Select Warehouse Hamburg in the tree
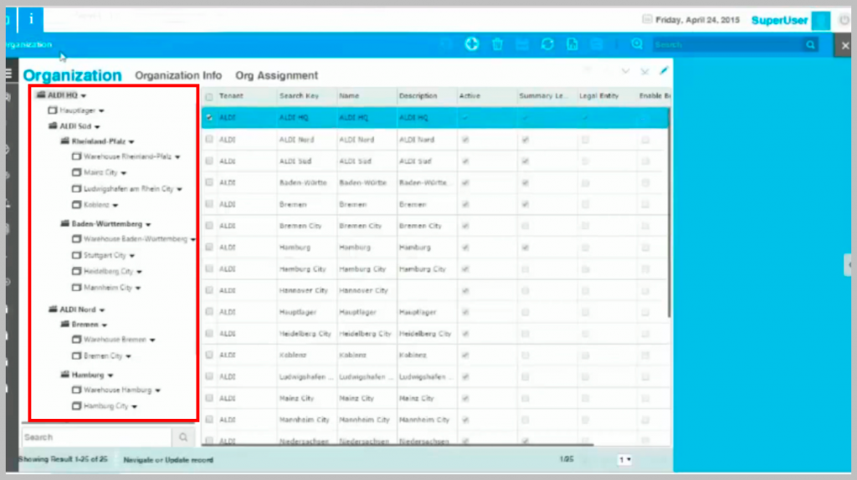Viewport: 857px width, 480px height. coord(117,390)
